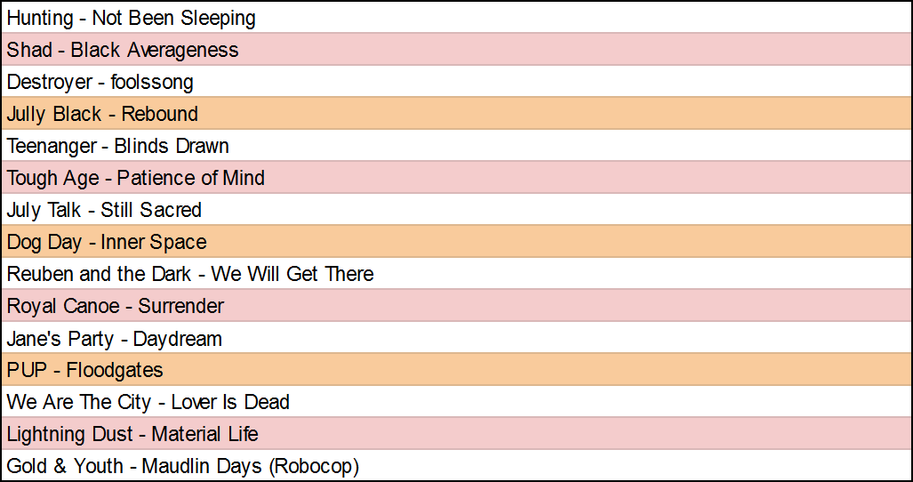
Task: Select Jane's Party - Daydream cell
Action: click(115, 339)
